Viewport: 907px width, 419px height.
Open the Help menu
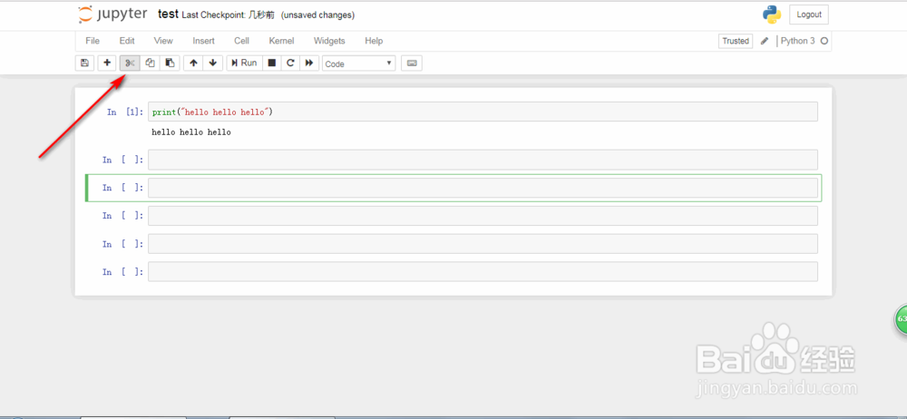(374, 41)
